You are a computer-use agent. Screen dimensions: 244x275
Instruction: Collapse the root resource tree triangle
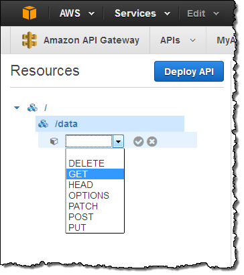(x=17, y=108)
